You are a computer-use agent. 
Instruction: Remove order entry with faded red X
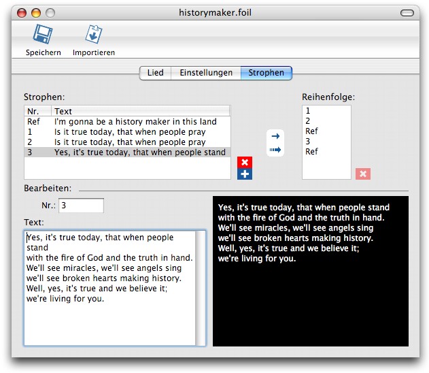pyautogui.click(x=363, y=174)
